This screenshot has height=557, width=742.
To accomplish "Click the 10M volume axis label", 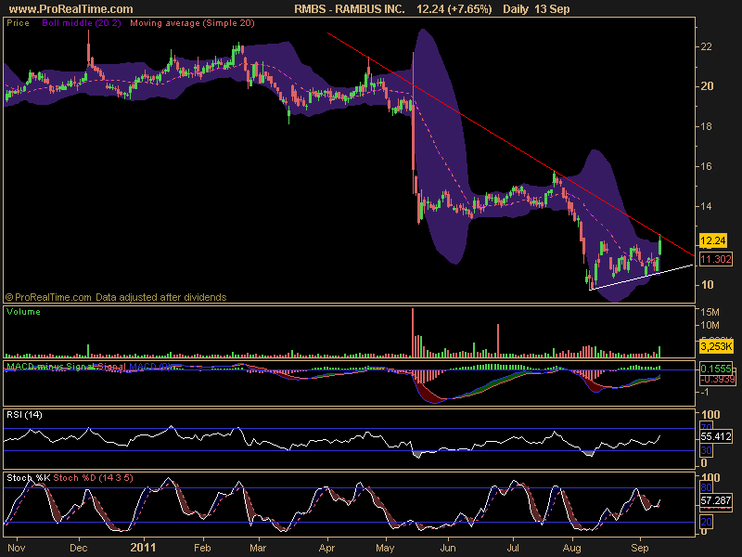I will coord(710,325).
